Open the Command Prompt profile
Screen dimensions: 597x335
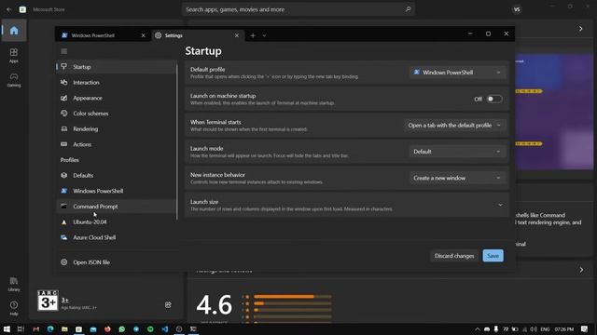point(116,207)
